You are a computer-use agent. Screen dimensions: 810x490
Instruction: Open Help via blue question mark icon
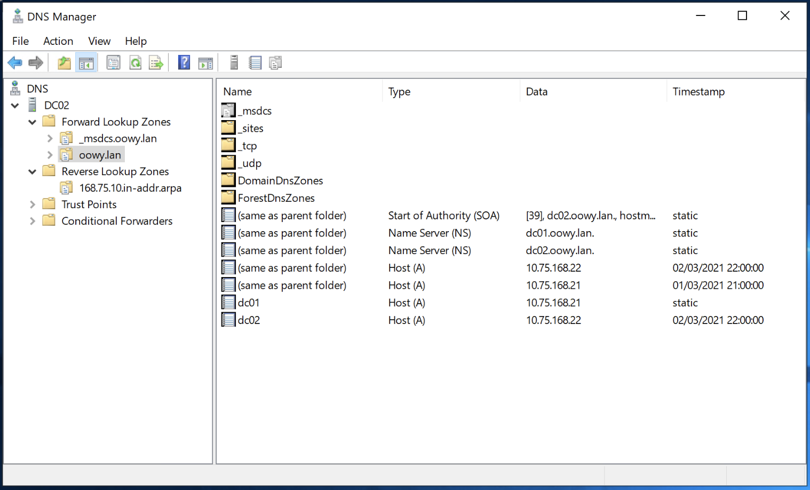coord(184,63)
